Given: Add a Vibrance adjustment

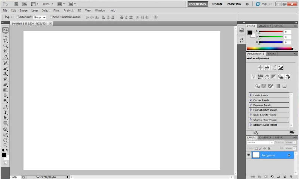Looking at the screenshot, I should click(x=253, y=77).
